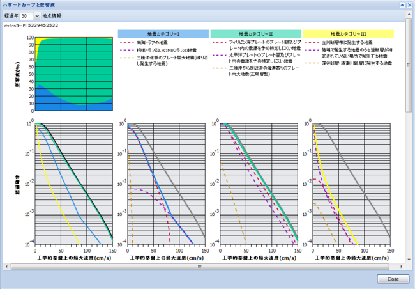Viewport: 415px width, 289px height.
Task: Click the Category II hazard curve chart
Action: pos(259,184)
